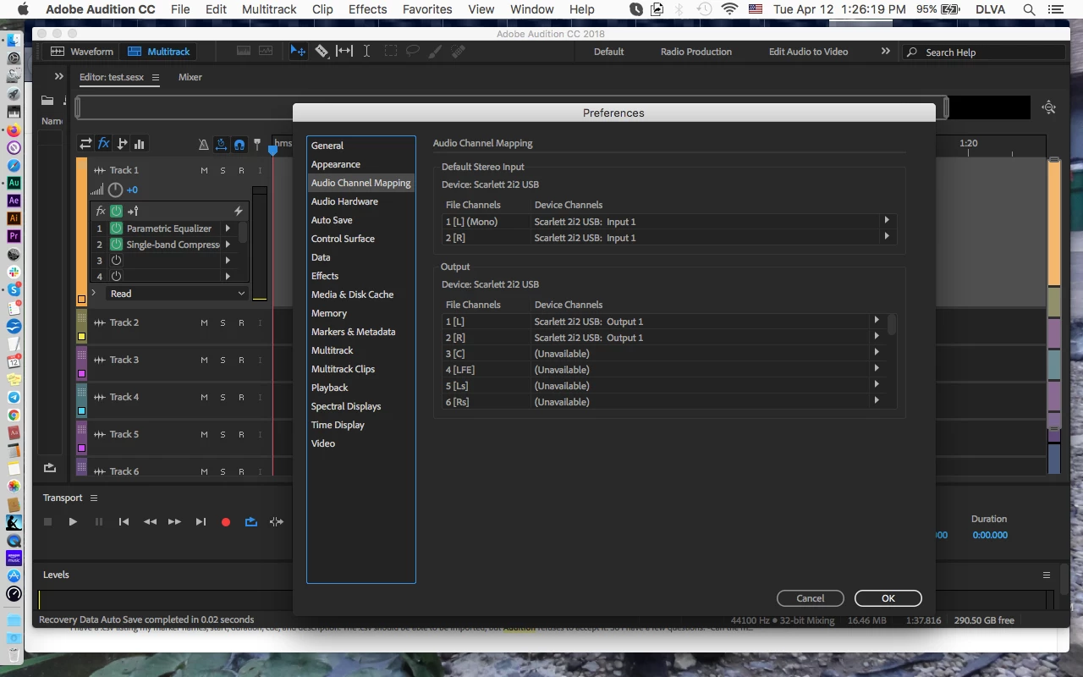Expand Track 1 automation lanes chevron
The height and width of the screenshot is (677, 1083).
click(x=93, y=294)
